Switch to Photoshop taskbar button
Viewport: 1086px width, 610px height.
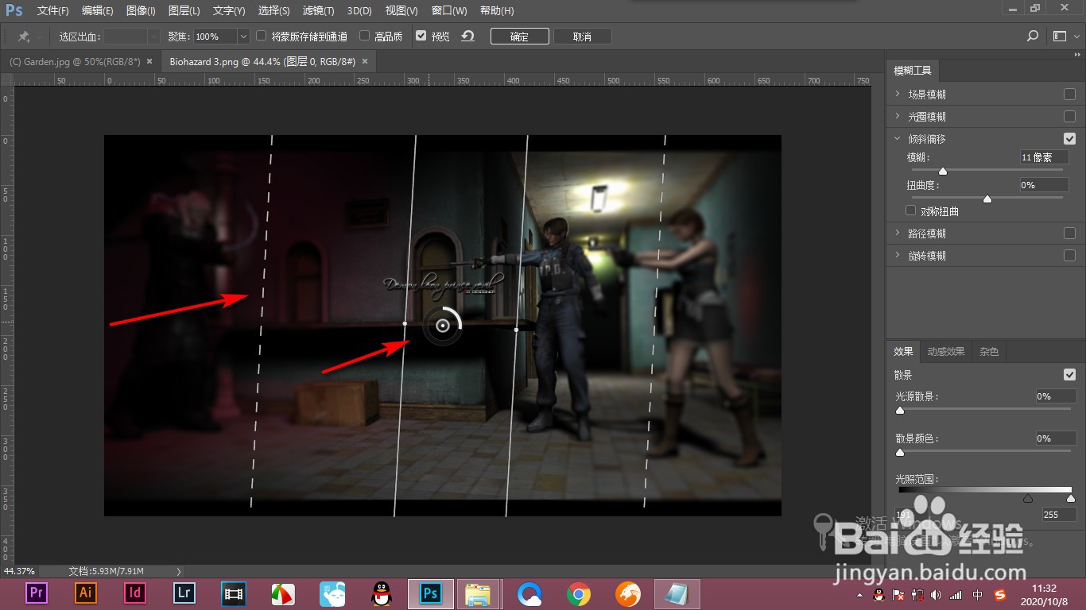[431, 593]
